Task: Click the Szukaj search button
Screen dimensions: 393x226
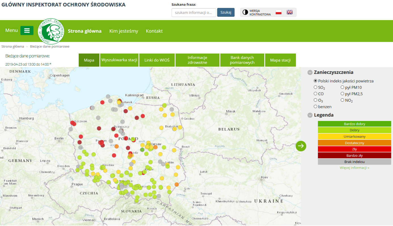Action: (226, 12)
